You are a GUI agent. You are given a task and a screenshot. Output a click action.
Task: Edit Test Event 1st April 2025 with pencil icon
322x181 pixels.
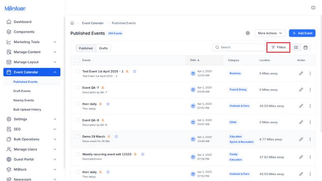301,73
